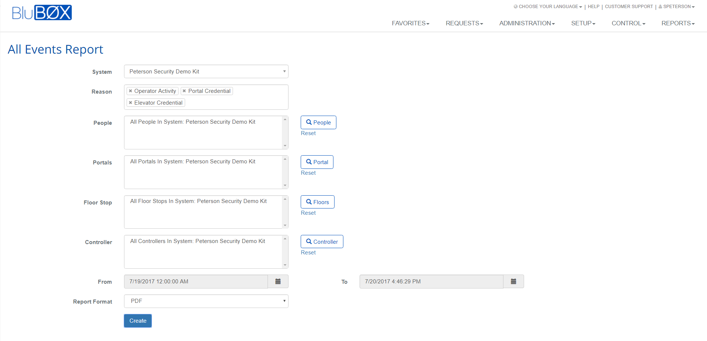Open the Reports menu
This screenshot has height=341, width=707.
tap(678, 23)
